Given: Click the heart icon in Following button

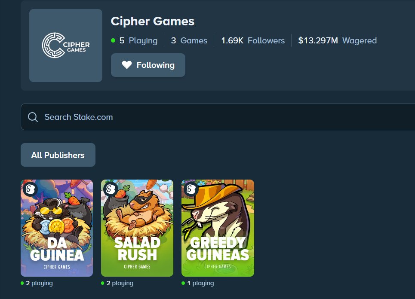Looking at the screenshot, I should click(127, 65).
